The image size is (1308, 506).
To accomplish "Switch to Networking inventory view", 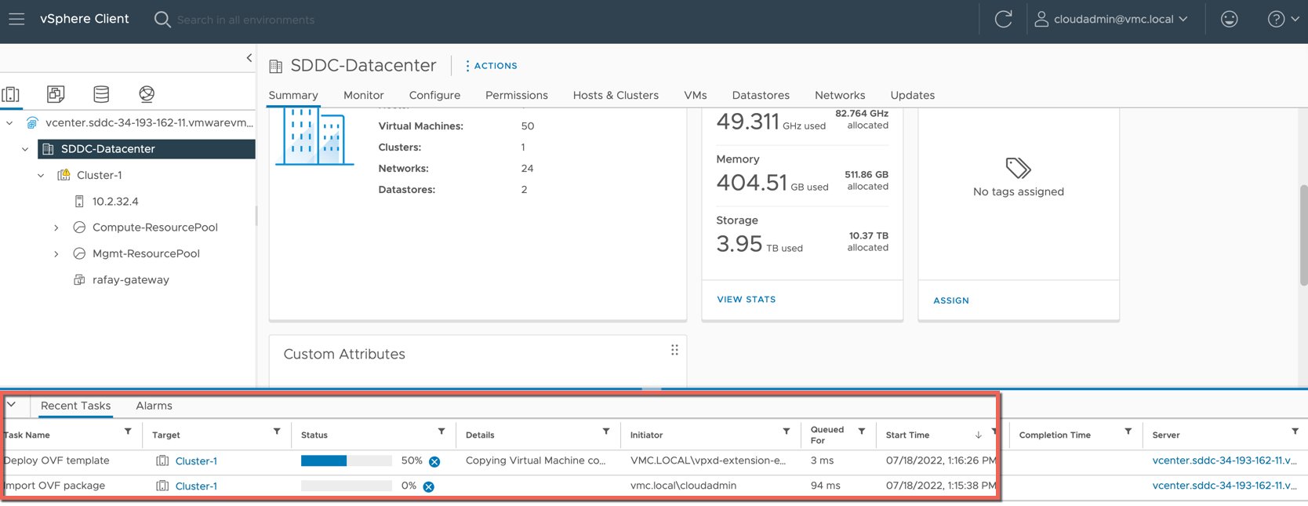I will [147, 94].
